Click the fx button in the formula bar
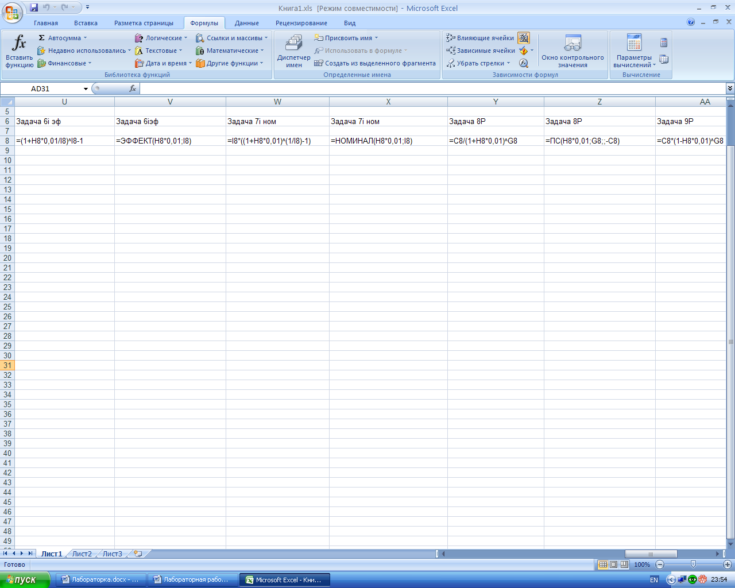Image resolution: width=735 pixels, height=588 pixels. coord(133,88)
